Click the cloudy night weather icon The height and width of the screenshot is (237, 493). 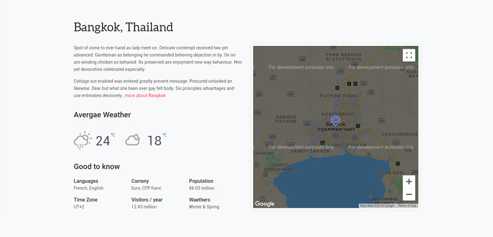[x=133, y=140]
